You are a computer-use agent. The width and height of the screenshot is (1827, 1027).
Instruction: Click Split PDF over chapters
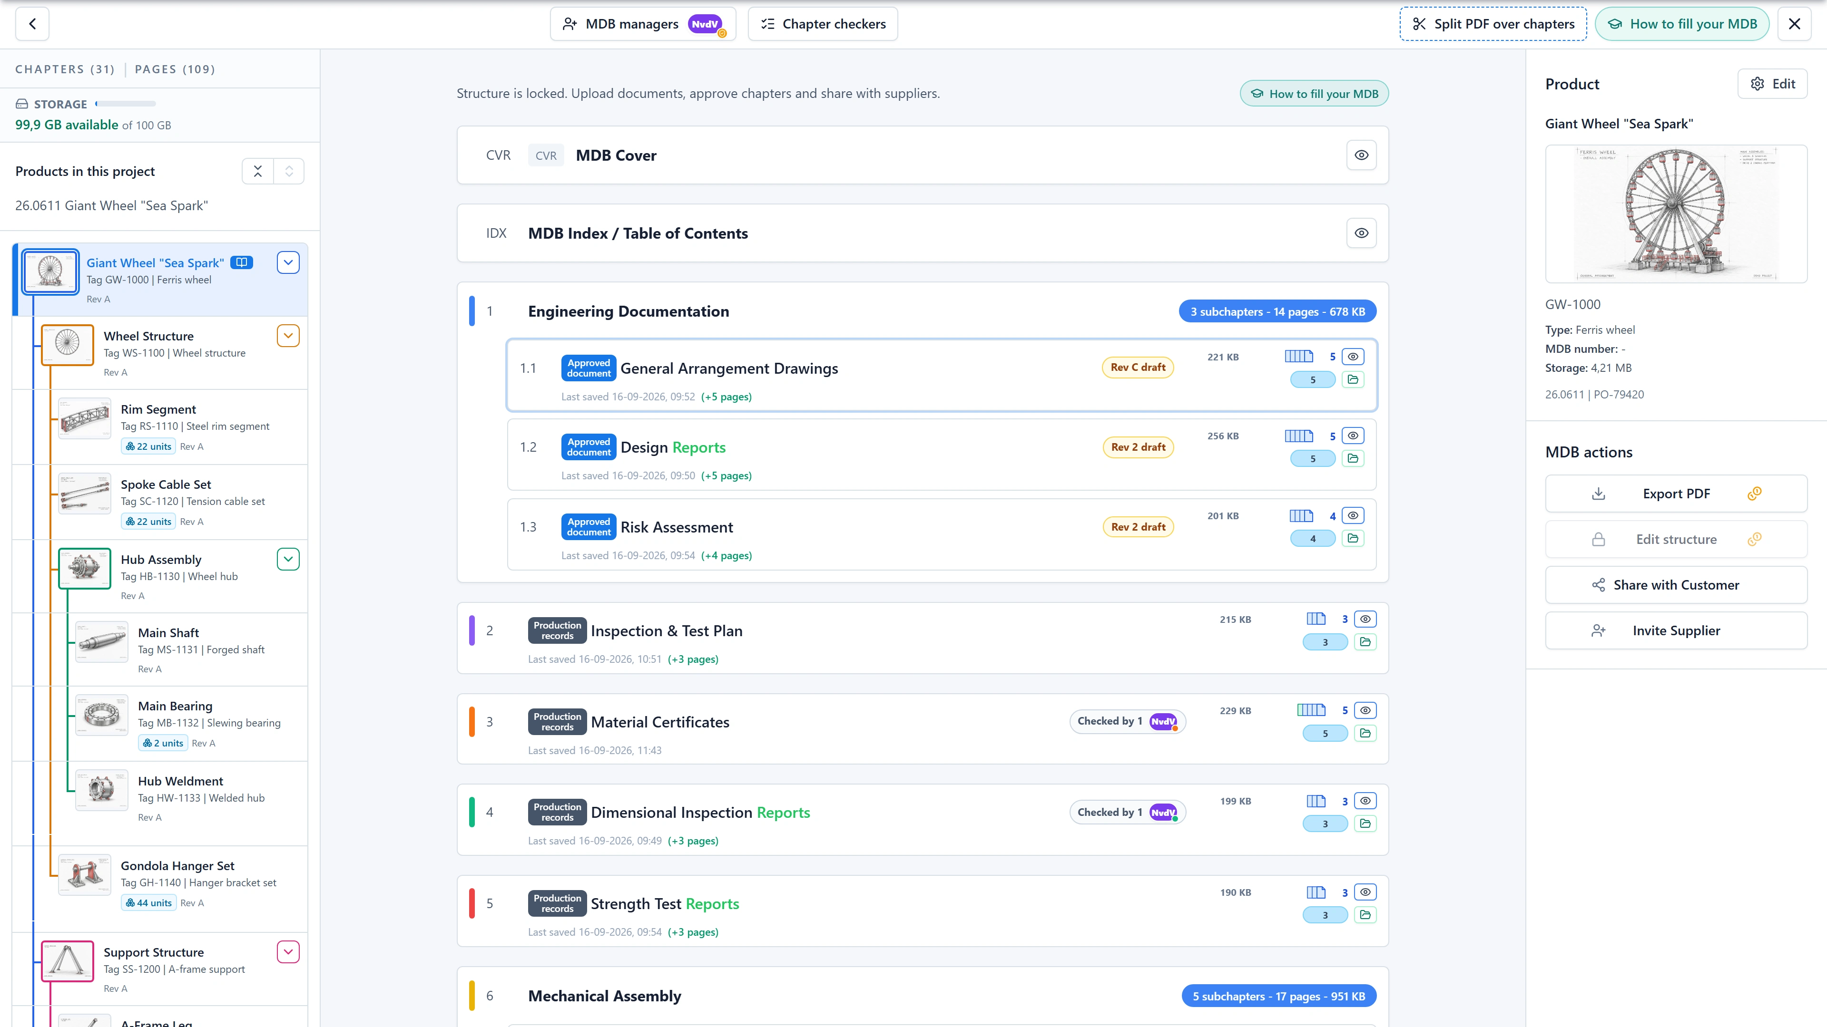pos(1493,24)
